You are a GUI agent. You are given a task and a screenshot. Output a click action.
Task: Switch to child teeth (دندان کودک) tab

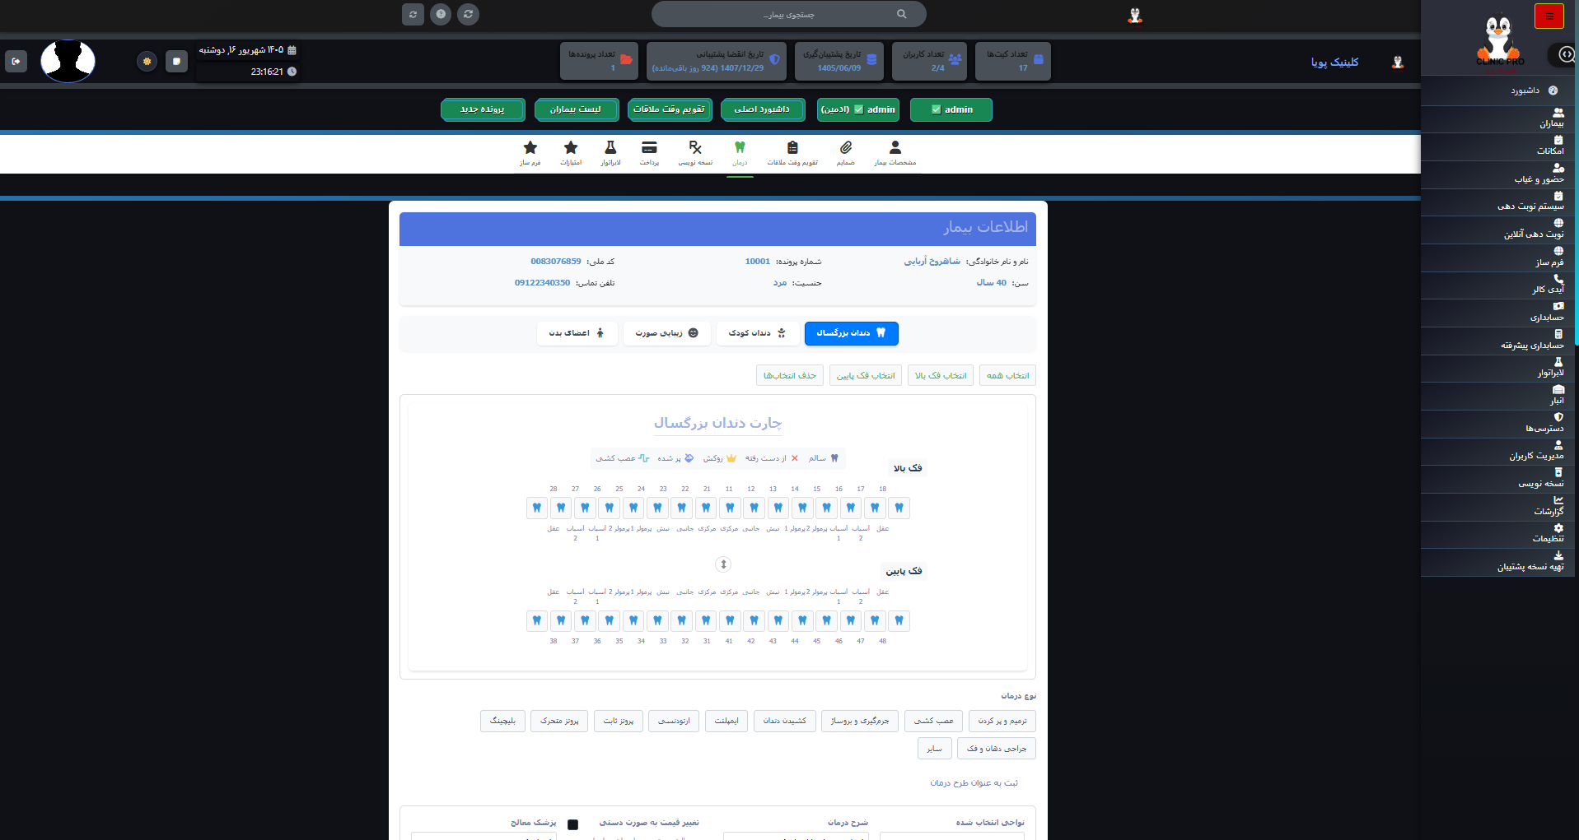pyautogui.click(x=758, y=333)
